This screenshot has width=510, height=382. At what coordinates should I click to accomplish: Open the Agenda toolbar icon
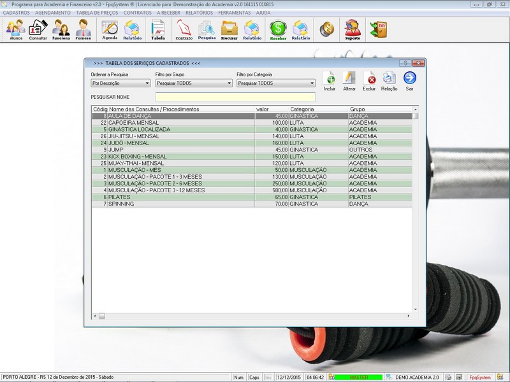(x=110, y=29)
